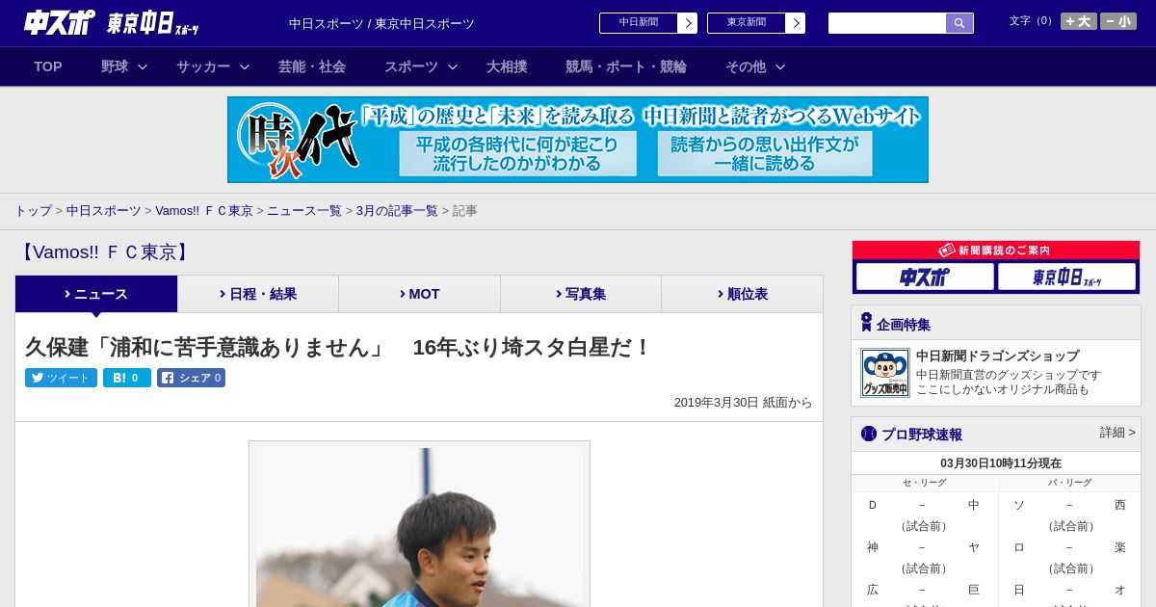Click the 詳細 > link in プロ野球速報
The width and height of the screenshot is (1156, 607).
pyautogui.click(x=1117, y=433)
